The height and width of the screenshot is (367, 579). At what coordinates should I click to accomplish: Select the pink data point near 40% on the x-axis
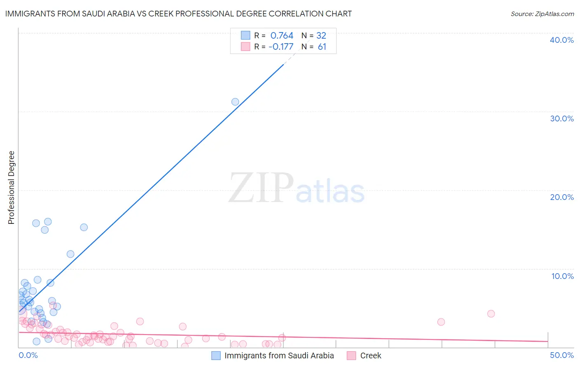441,322
